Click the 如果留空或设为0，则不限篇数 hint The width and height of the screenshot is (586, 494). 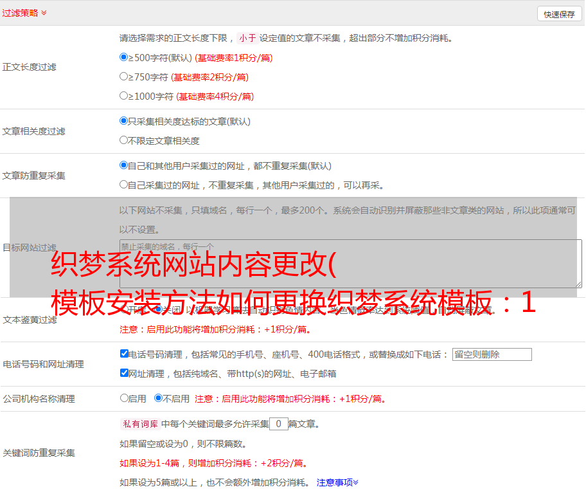click(x=183, y=444)
